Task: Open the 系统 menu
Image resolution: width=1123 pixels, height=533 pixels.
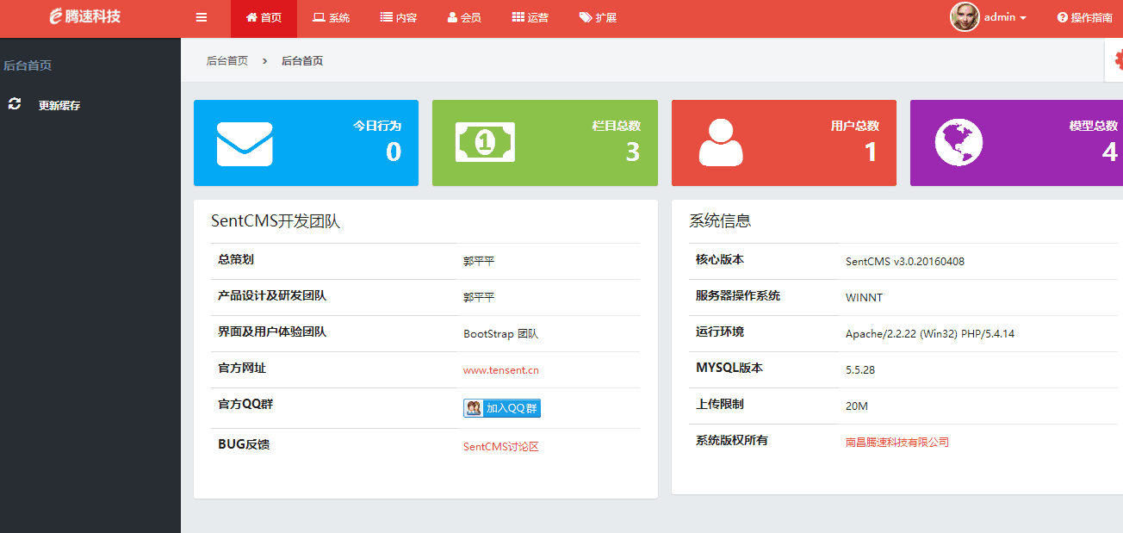Action: coord(332,17)
